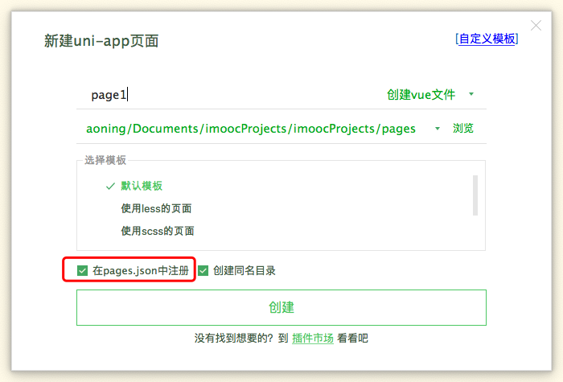The height and width of the screenshot is (382, 563).
Task: Click the green checkmark beside 默认模板
Action: click(110, 186)
